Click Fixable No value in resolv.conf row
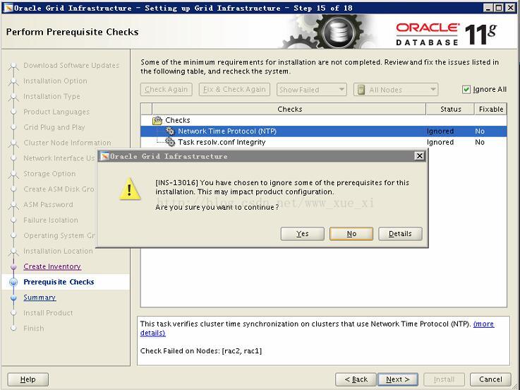 click(480, 142)
